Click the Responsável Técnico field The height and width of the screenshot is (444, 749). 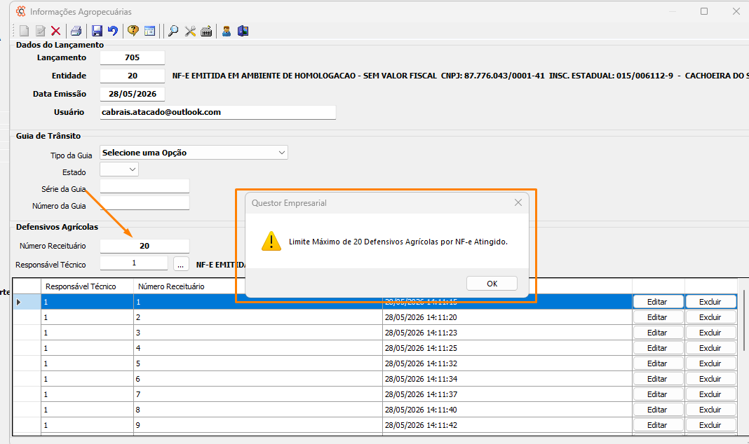click(134, 263)
